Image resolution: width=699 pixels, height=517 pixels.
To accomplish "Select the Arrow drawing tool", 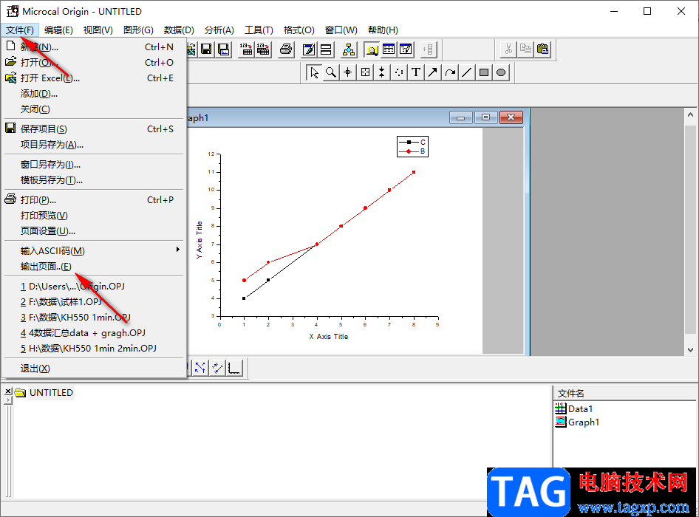I will (x=433, y=72).
